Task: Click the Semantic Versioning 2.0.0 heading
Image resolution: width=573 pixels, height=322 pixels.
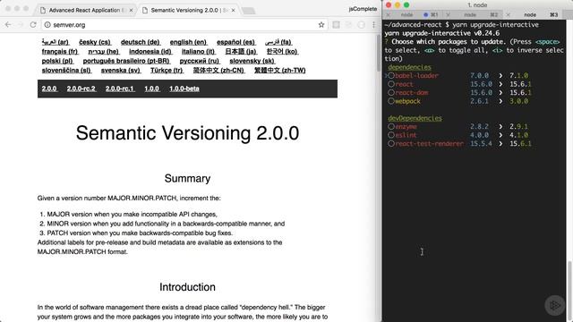Action: (x=187, y=133)
